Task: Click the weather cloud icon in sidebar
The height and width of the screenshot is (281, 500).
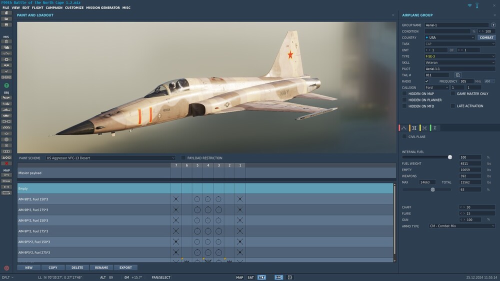Action: pos(6,47)
